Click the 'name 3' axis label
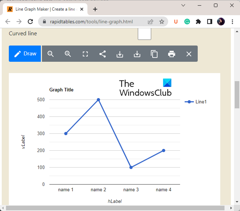Screen dimensions: 240x211 pos(131,190)
